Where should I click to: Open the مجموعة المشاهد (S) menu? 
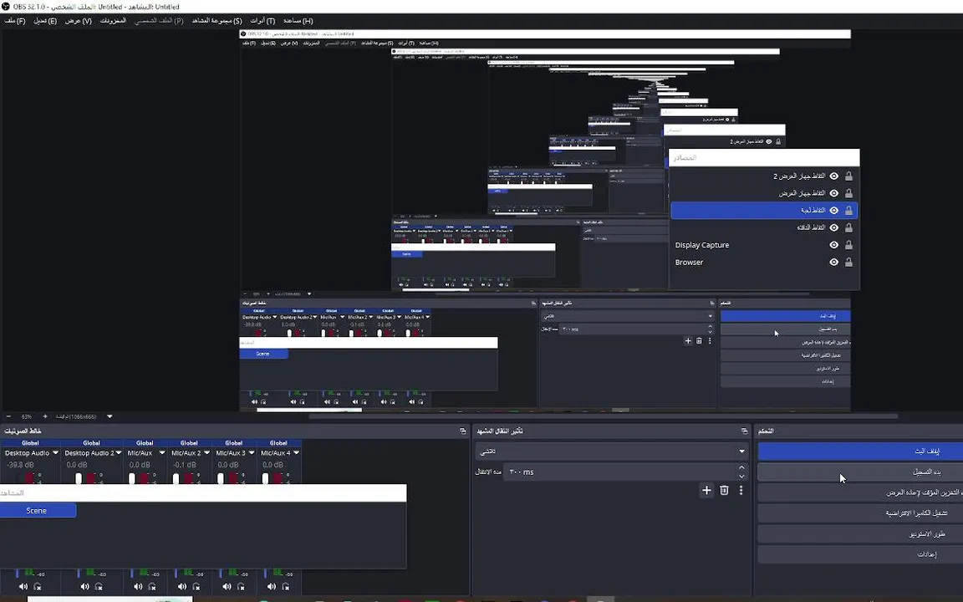pyautogui.click(x=217, y=21)
